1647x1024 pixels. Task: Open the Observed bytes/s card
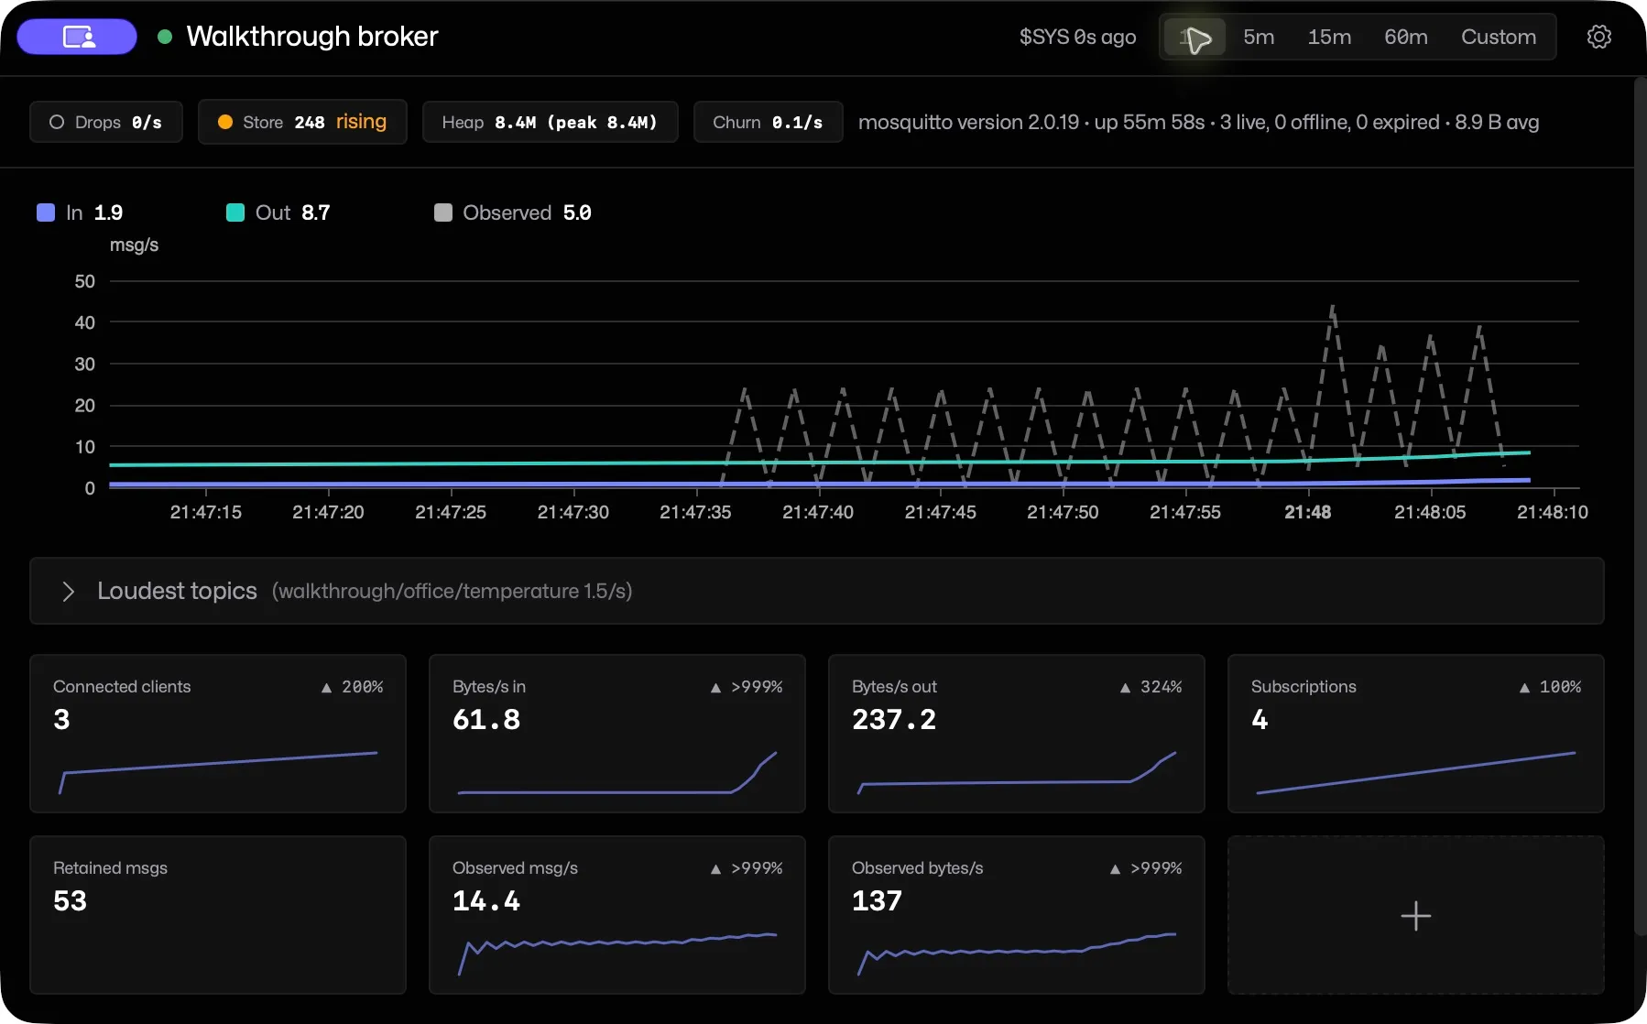(1017, 915)
